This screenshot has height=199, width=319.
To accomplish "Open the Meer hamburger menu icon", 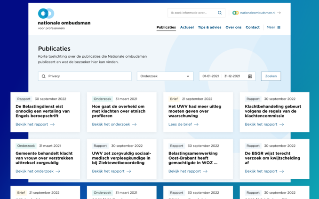I will pos(279,27).
